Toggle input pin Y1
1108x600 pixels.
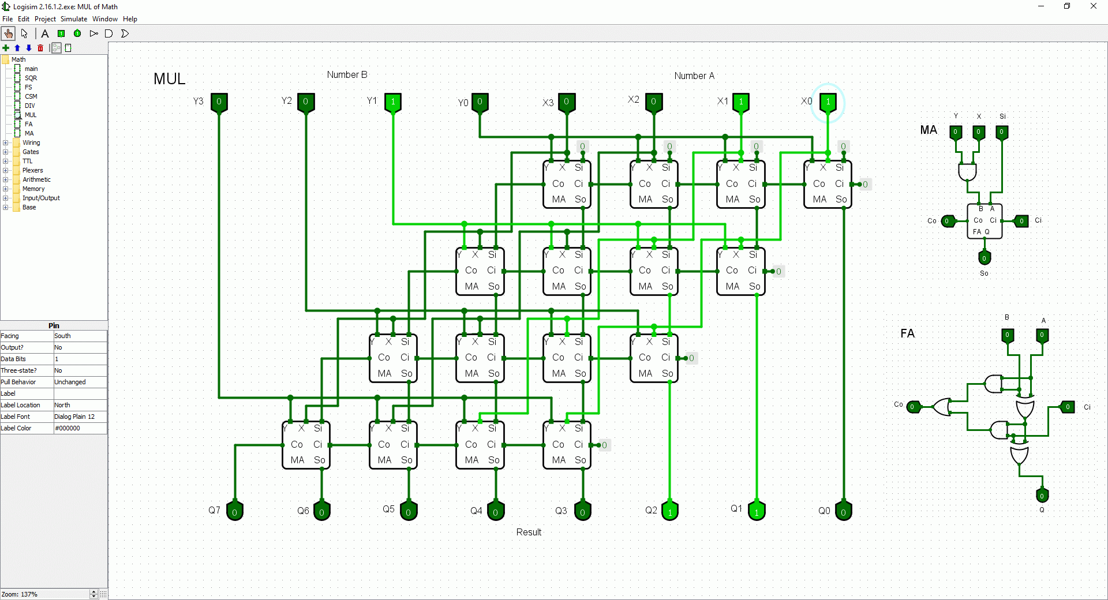tap(392, 102)
